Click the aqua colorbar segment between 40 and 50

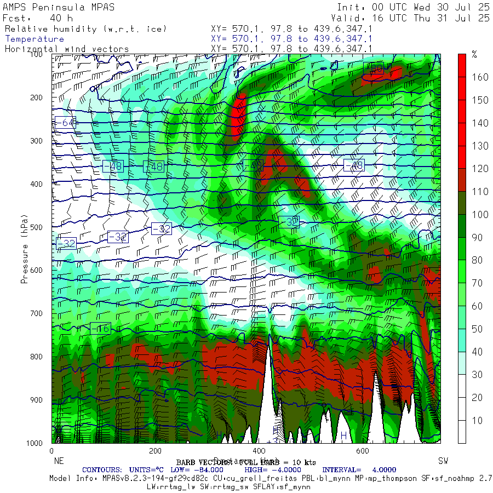(x=462, y=341)
